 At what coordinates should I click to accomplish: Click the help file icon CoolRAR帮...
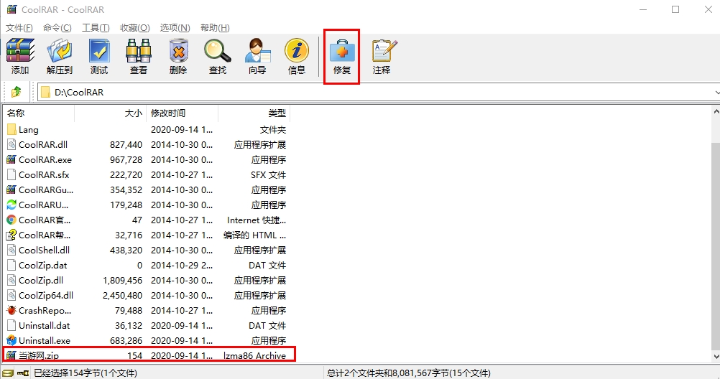point(11,235)
